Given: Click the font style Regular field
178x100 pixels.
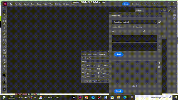Looking at the screenshot, I should [95, 62].
